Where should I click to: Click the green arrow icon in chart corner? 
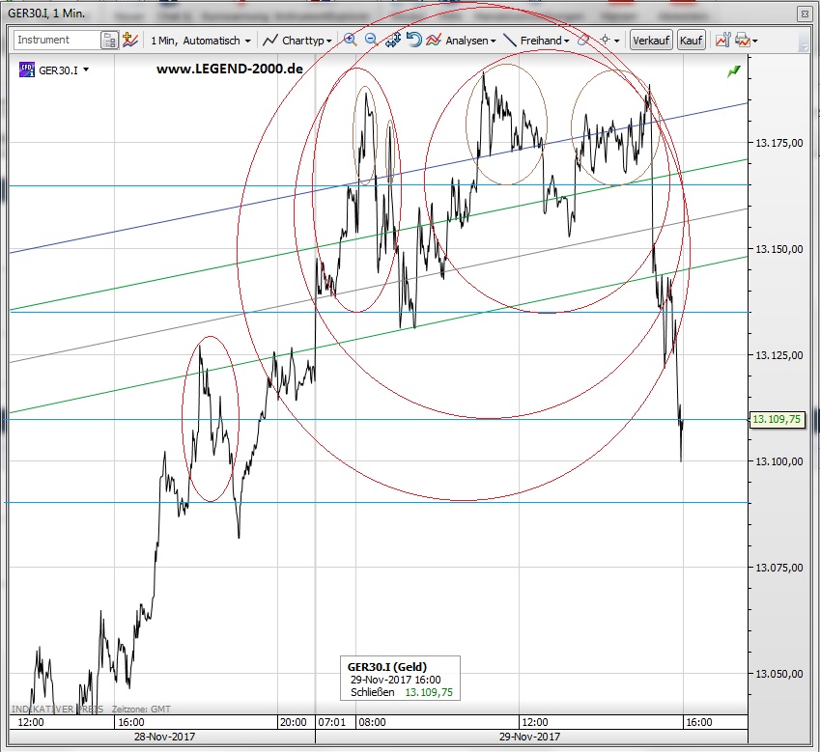(735, 70)
